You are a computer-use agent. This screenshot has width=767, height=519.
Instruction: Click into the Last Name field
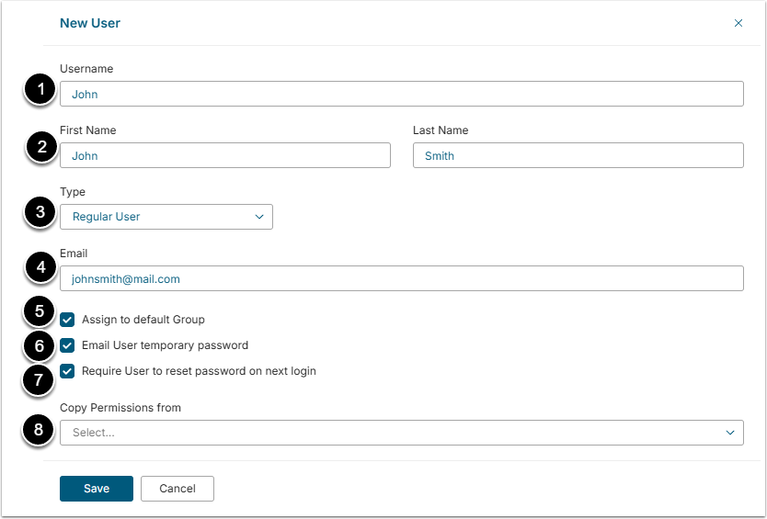(x=578, y=156)
